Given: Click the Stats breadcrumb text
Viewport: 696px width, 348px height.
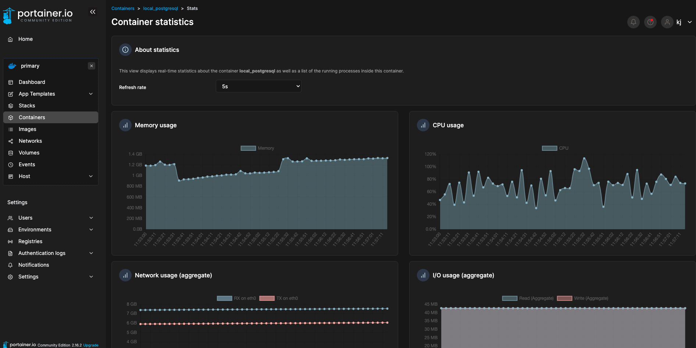Looking at the screenshot, I should pyautogui.click(x=192, y=8).
